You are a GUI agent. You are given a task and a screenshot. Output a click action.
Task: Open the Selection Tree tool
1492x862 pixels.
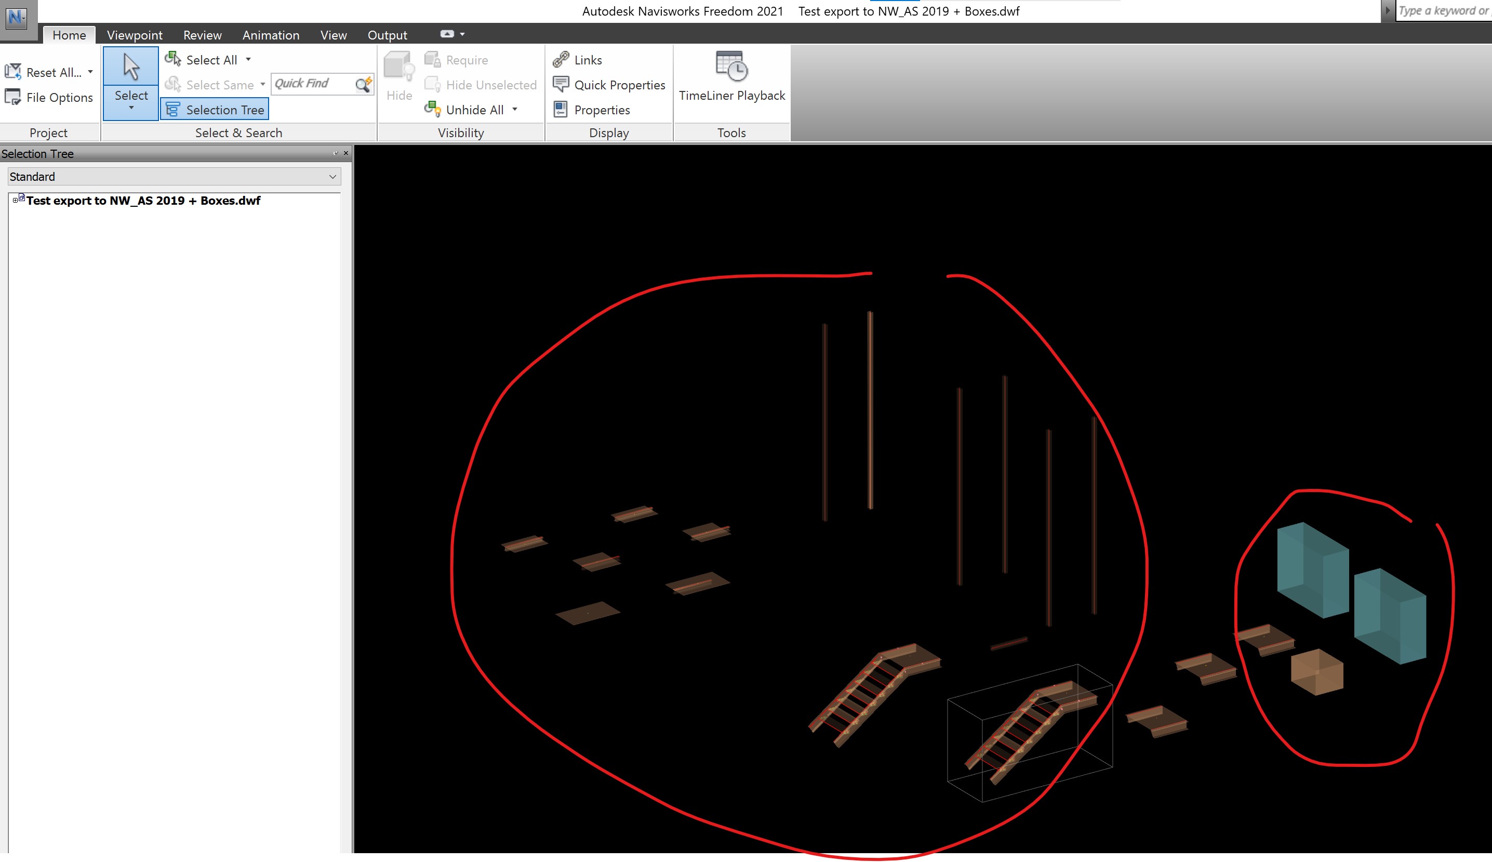point(214,109)
